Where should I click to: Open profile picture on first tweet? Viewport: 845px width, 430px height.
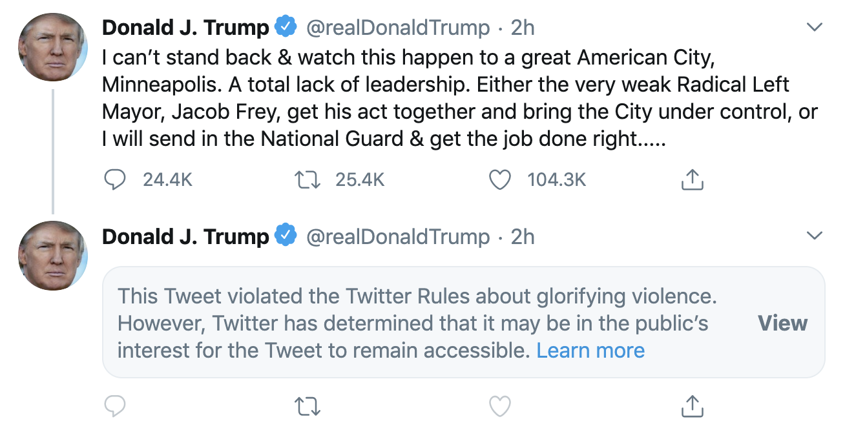click(52, 46)
